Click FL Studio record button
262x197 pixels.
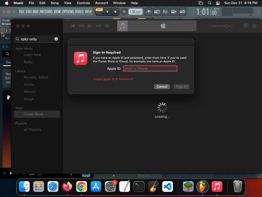click(124, 12)
